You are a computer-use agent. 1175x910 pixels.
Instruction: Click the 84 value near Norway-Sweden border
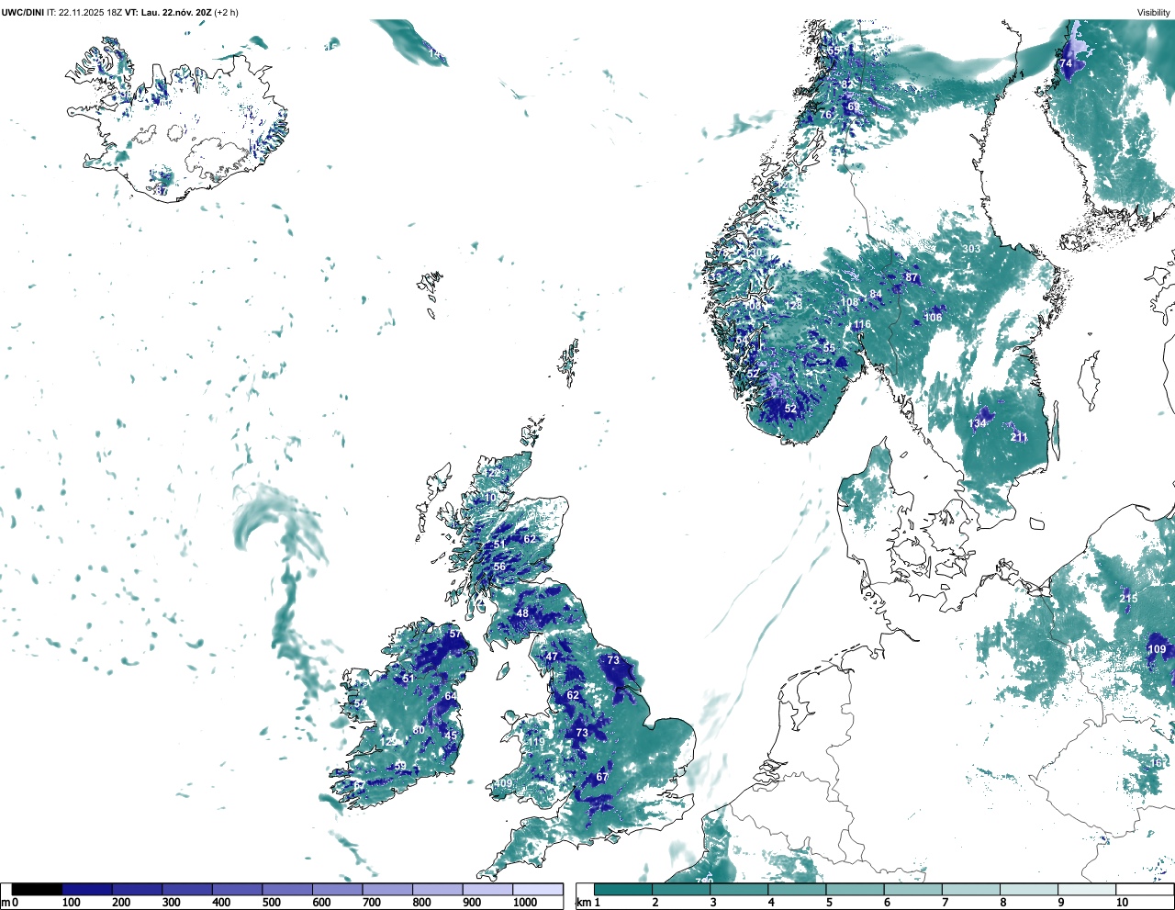(x=876, y=295)
